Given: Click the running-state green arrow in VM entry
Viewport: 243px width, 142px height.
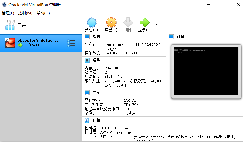Looking at the screenshot, I should (x=20, y=45).
